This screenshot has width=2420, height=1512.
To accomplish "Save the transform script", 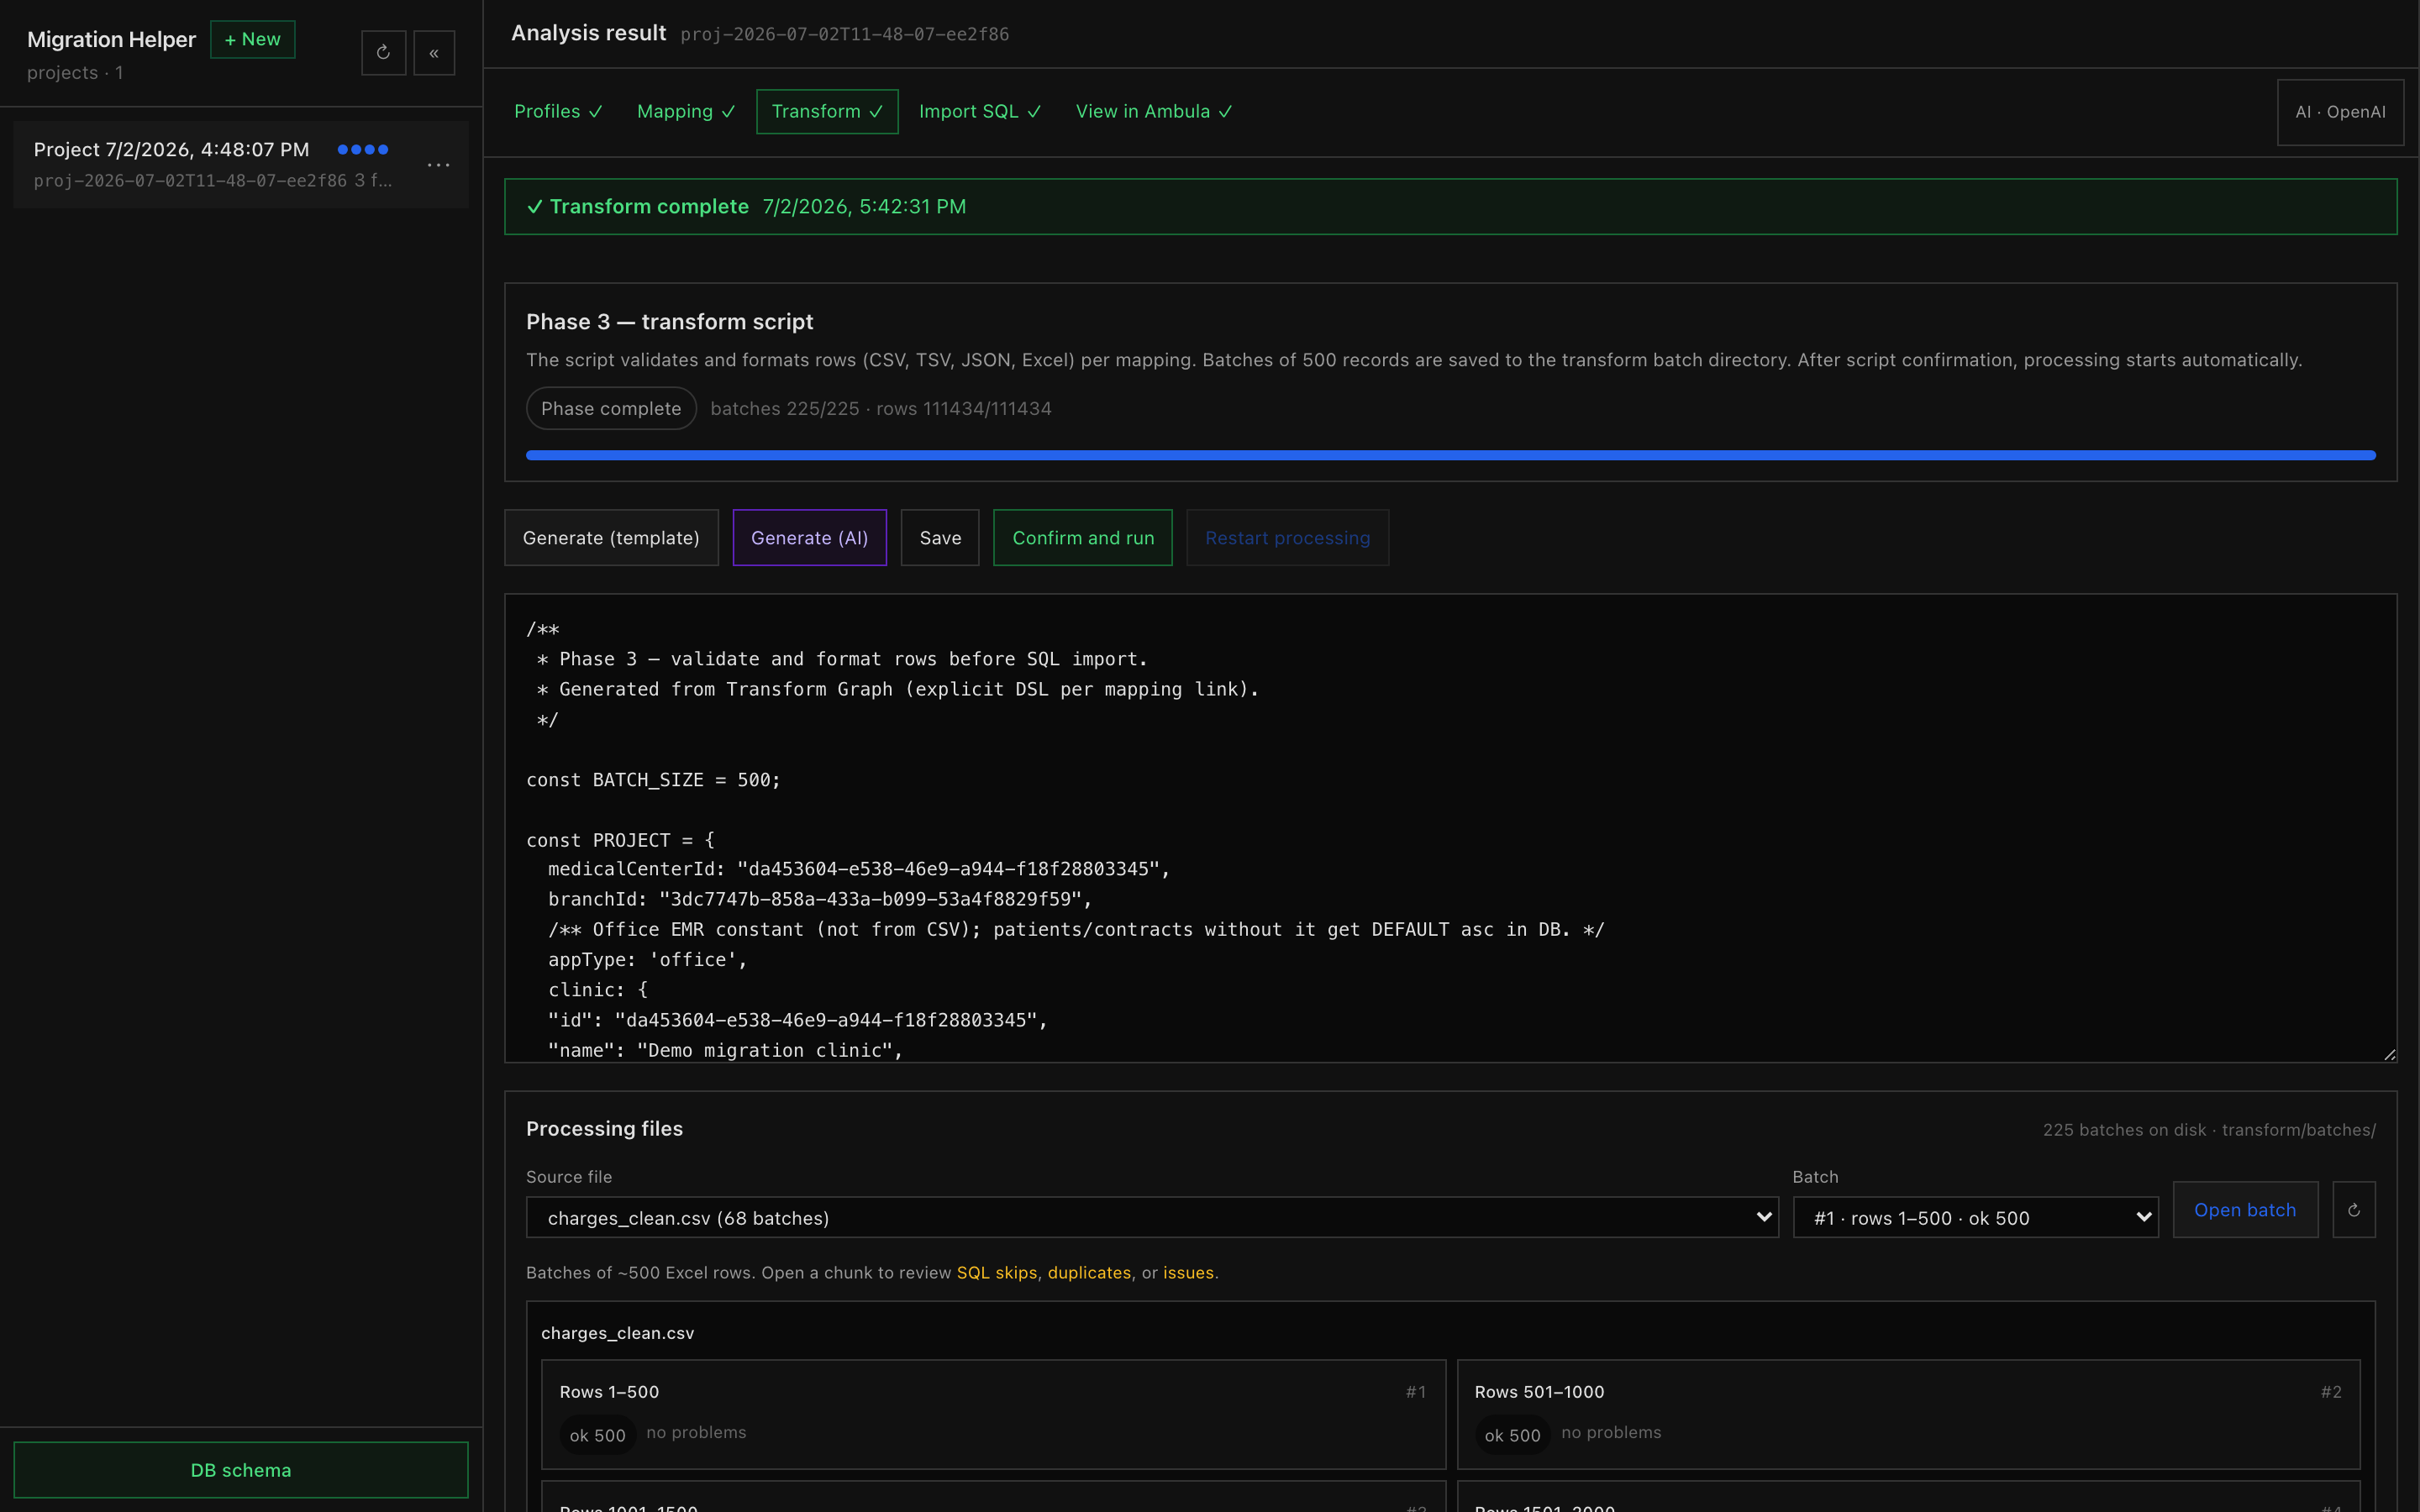I will point(940,538).
